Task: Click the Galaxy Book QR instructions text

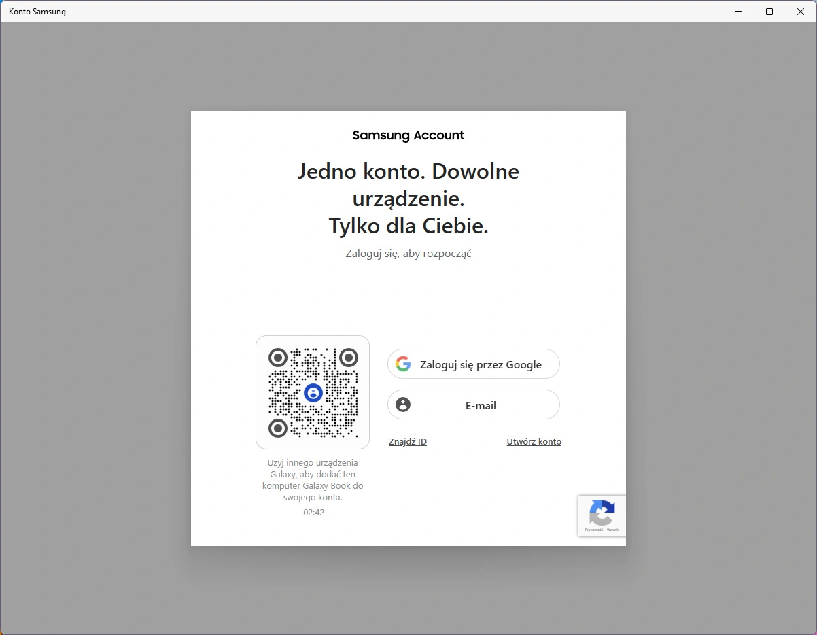Action: (313, 480)
